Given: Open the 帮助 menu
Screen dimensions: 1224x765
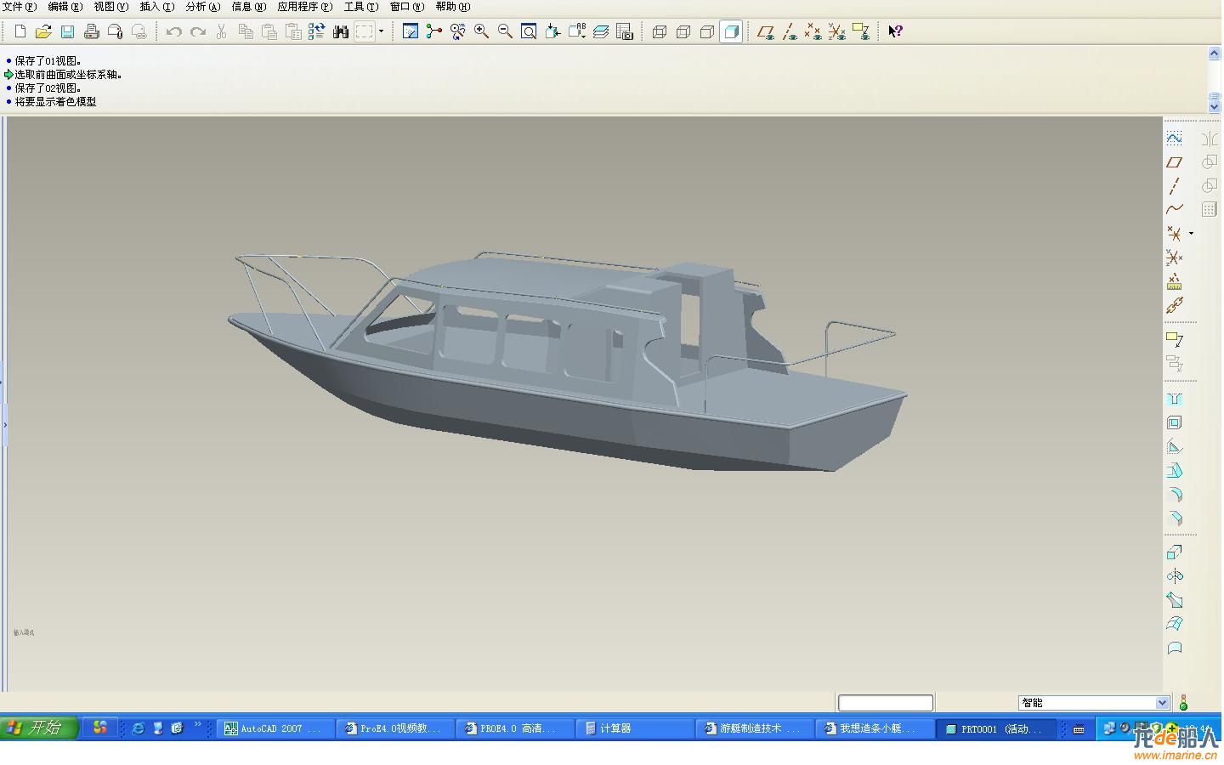Looking at the screenshot, I should [x=452, y=7].
